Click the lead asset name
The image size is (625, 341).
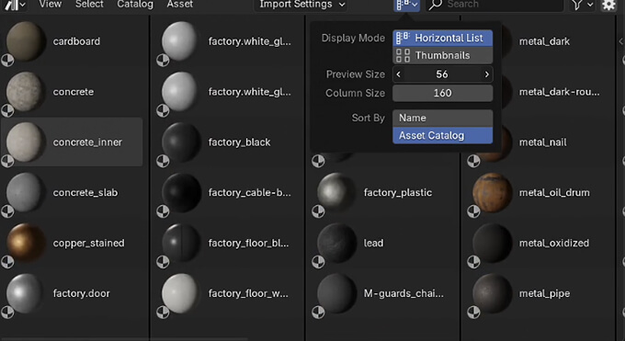point(373,244)
